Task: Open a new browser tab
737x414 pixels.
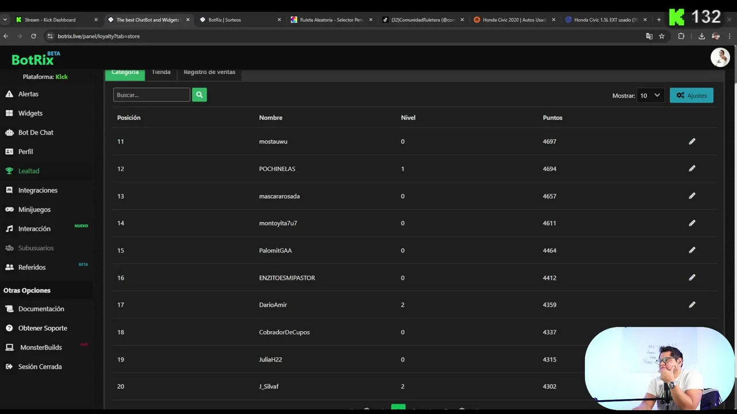Action: [x=659, y=20]
